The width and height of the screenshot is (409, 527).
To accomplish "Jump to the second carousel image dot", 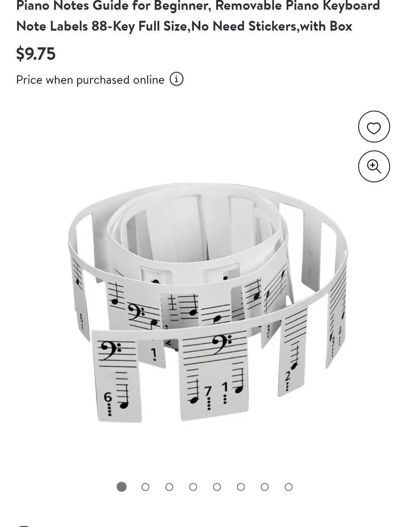I will [145, 487].
